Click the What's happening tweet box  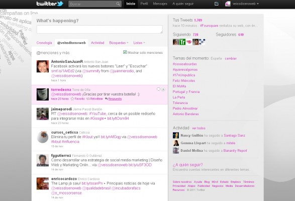click(100, 29)
